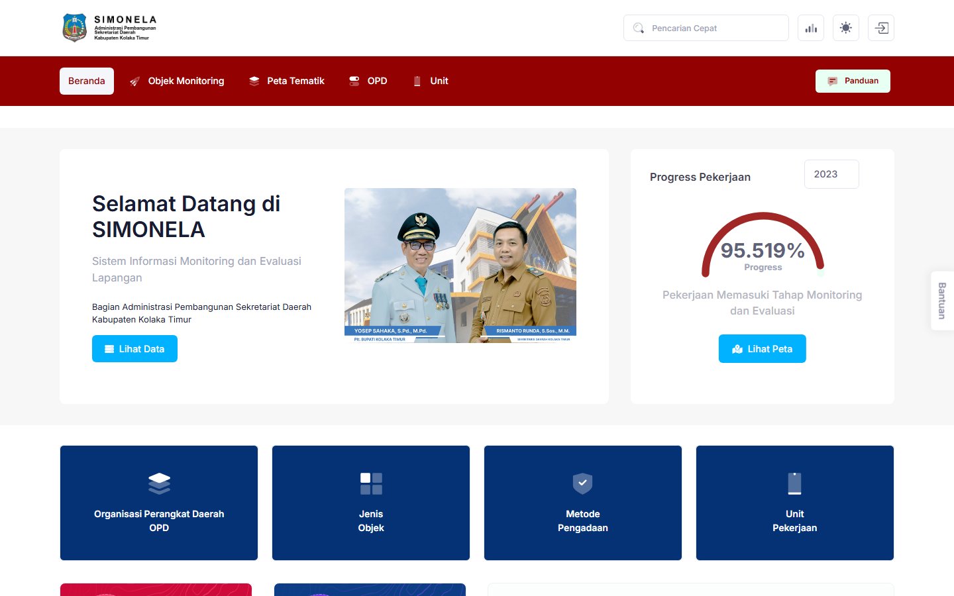This screenshot has height=596, width=954.
Task: Click the shield check icon on Metode Pengadaan card
Action: 583,483
